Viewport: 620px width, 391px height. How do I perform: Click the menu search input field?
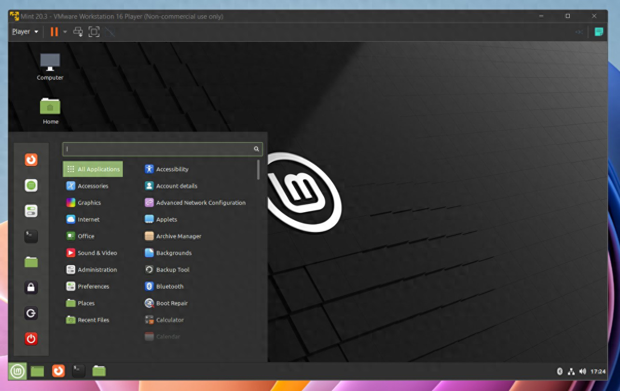(x=159, y=149)
